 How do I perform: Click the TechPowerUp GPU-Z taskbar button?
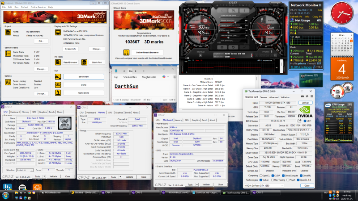(x=236, y=193)
